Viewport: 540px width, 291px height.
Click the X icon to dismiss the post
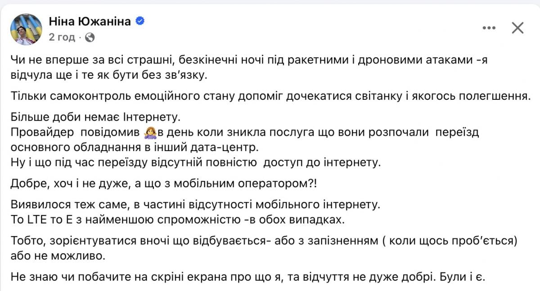[x=517, y=27]
